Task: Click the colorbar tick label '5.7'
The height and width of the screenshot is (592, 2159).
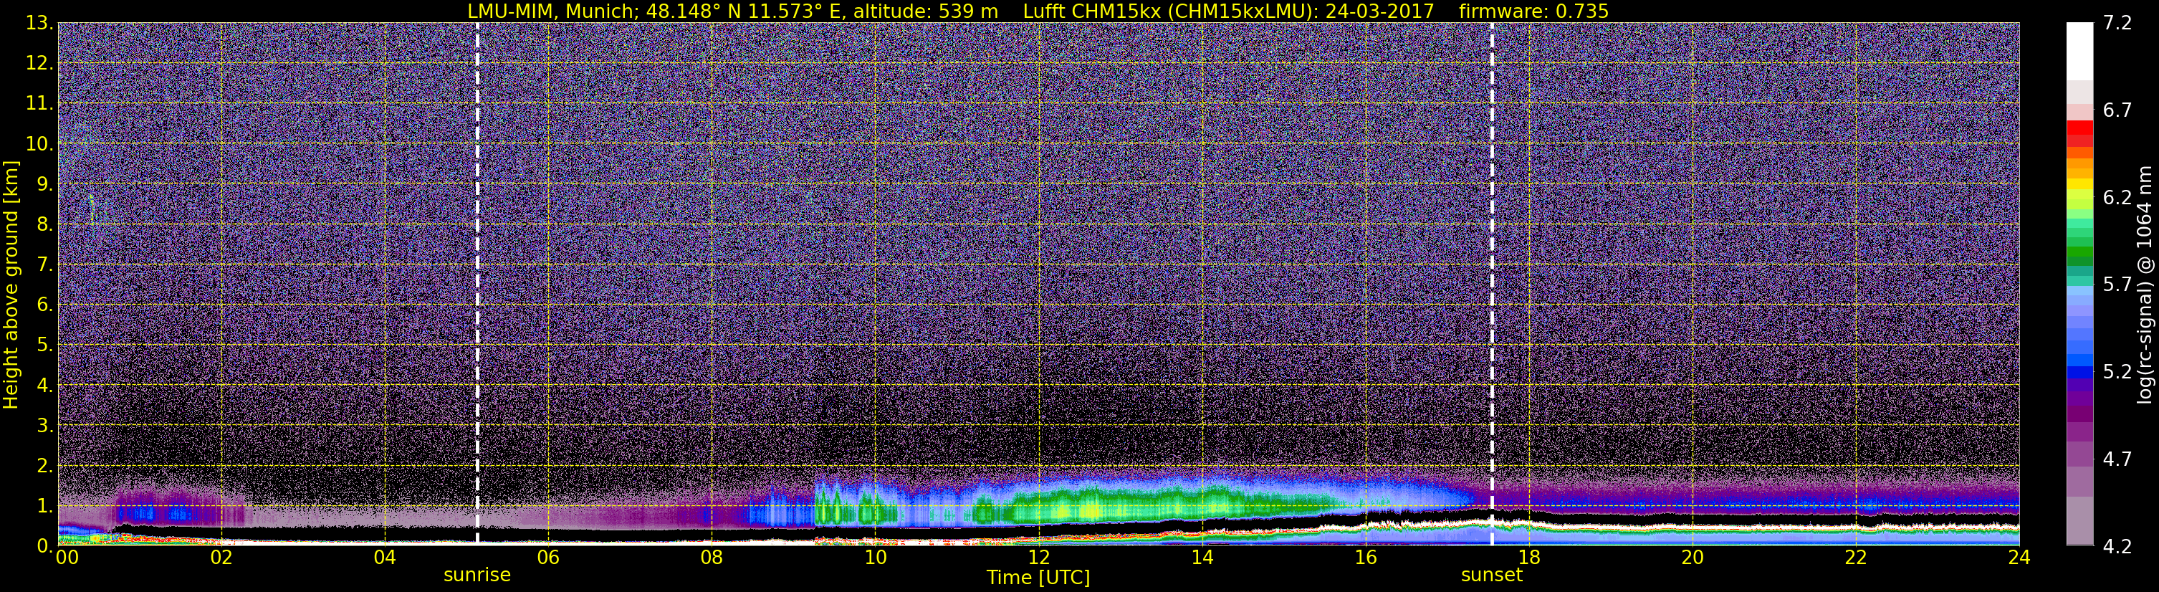Action: [2117, 285]
